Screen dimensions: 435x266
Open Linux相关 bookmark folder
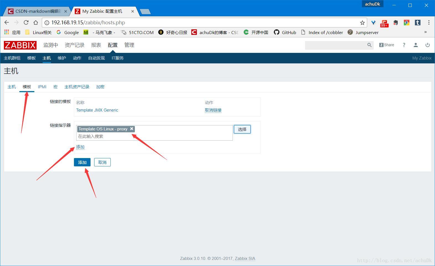(38, 32)
